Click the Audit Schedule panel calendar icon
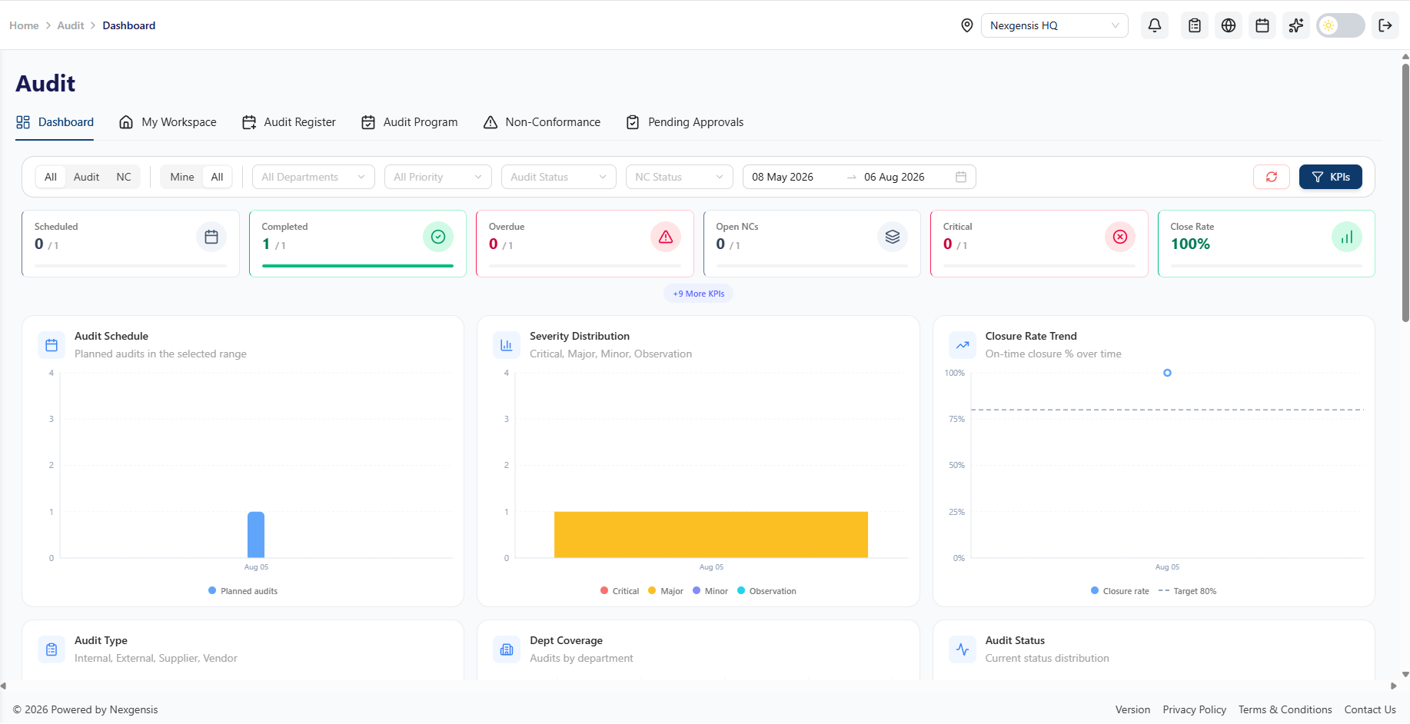Screen dimensions: 1410x724 pos(52,345)
